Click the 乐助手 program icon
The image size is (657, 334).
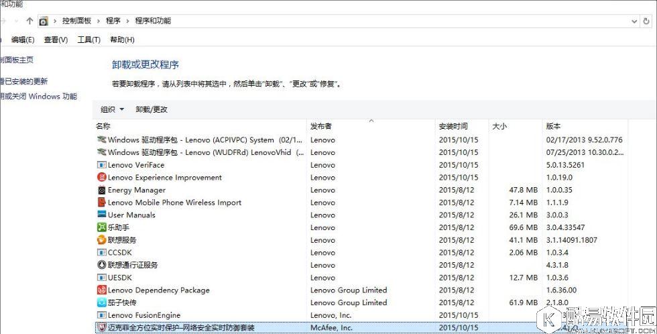point(101,227)
